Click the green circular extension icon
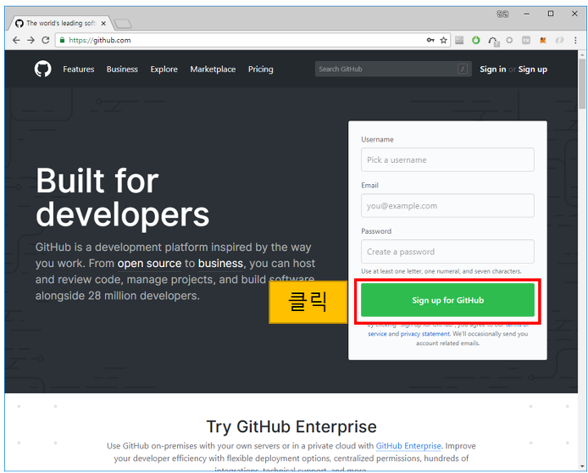The height and width of the screenshot is (473, 588). tap(476, 40)
